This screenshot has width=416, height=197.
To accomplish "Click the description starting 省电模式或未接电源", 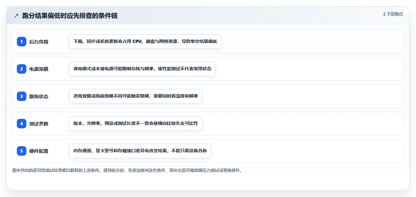I will tap(142, 69).
